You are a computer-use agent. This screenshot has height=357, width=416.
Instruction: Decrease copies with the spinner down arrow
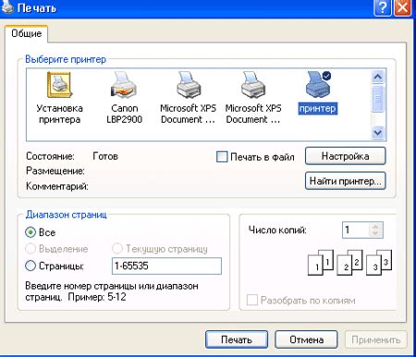[x=375, y=233]
